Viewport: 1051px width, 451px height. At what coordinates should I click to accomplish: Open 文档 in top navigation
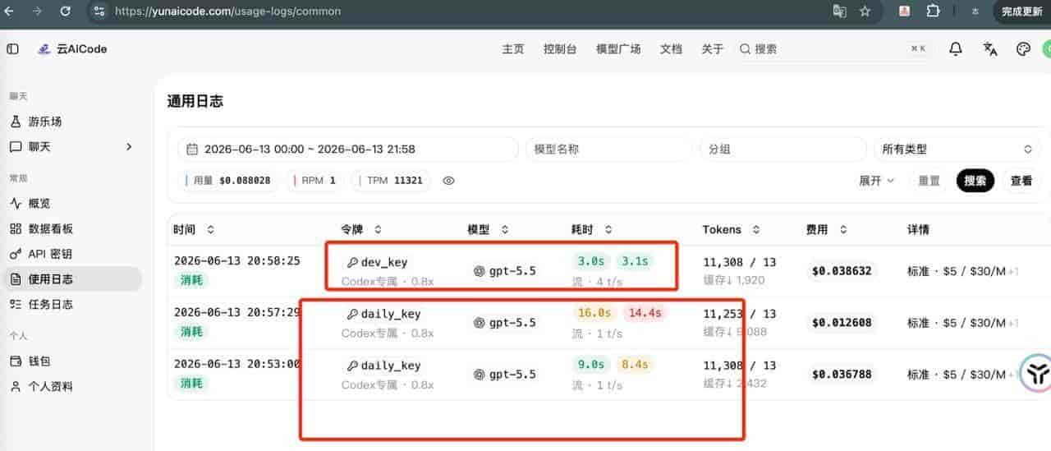tap(671, 49)
